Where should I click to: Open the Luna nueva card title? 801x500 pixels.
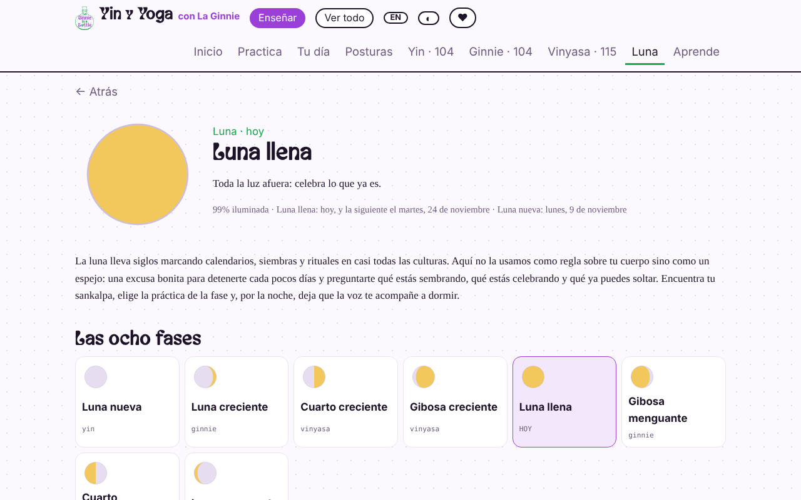(x=112, y=407)
